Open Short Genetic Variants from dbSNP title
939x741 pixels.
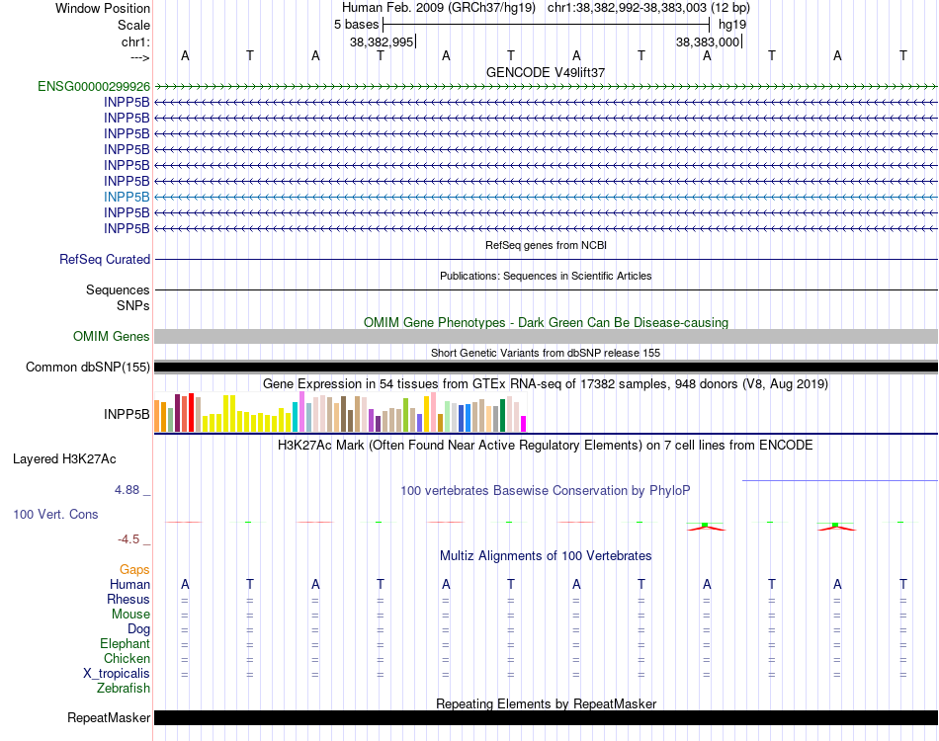tap(546, 353)
